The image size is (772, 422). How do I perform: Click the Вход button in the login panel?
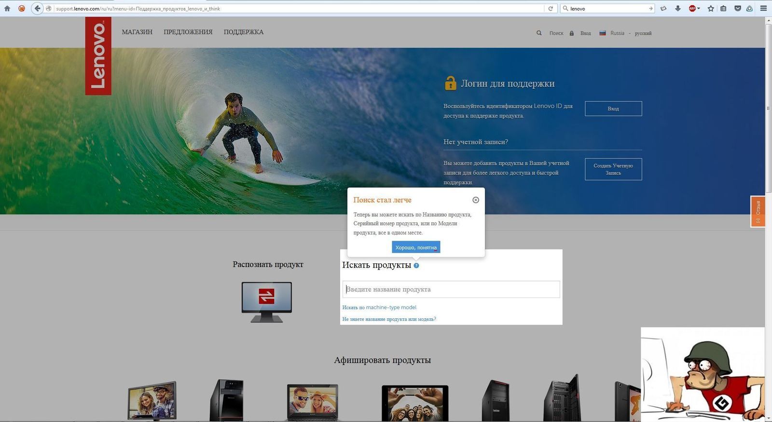(613, 109)
